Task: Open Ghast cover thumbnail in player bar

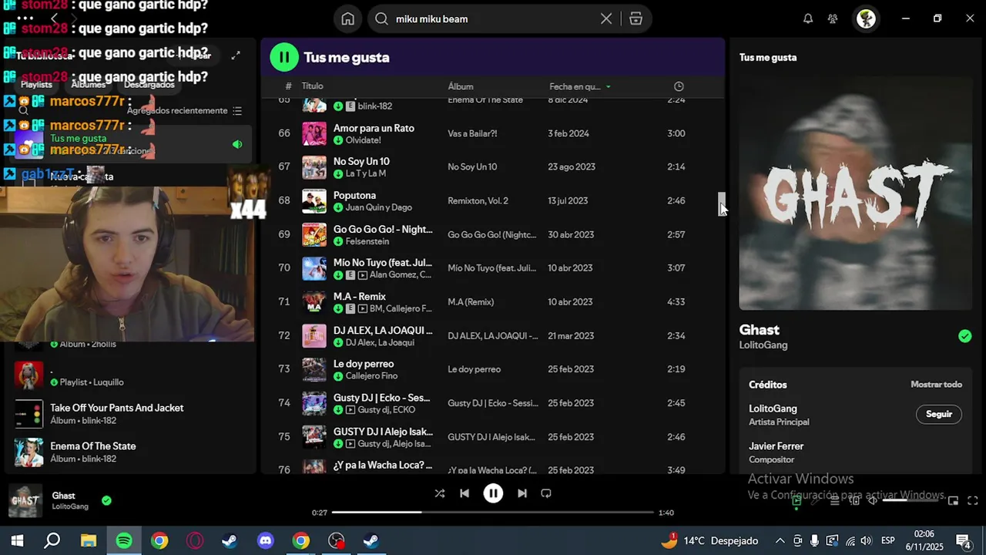Action: pyautogui.click(x=25, y=501)
